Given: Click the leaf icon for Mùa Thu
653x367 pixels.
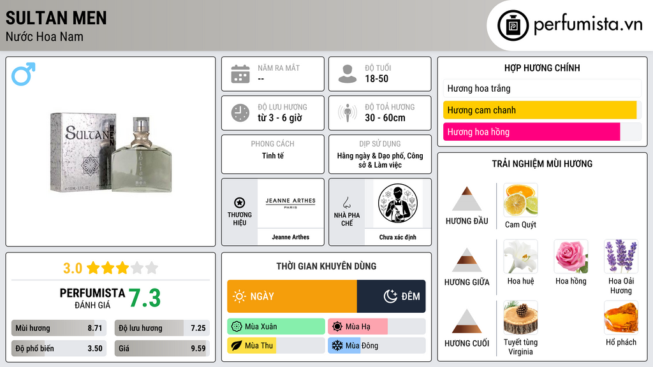Looking at the screenshot, I should (x=237, y=346).
